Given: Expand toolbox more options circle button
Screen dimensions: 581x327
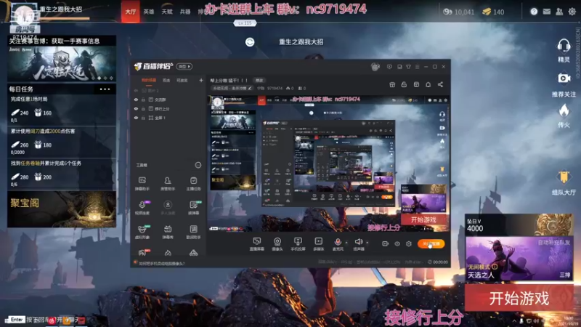Looking at the screenshot, I should tap(198, 165).
